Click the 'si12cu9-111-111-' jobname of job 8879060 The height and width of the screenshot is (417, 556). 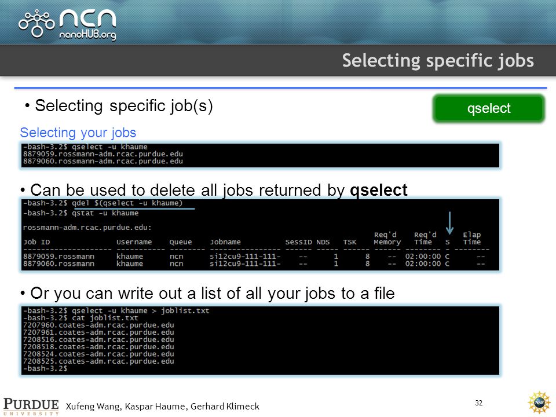point(245,264)
